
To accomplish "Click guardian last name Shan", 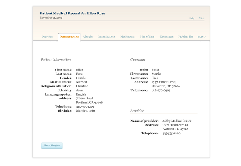I will tap(155, 78).
